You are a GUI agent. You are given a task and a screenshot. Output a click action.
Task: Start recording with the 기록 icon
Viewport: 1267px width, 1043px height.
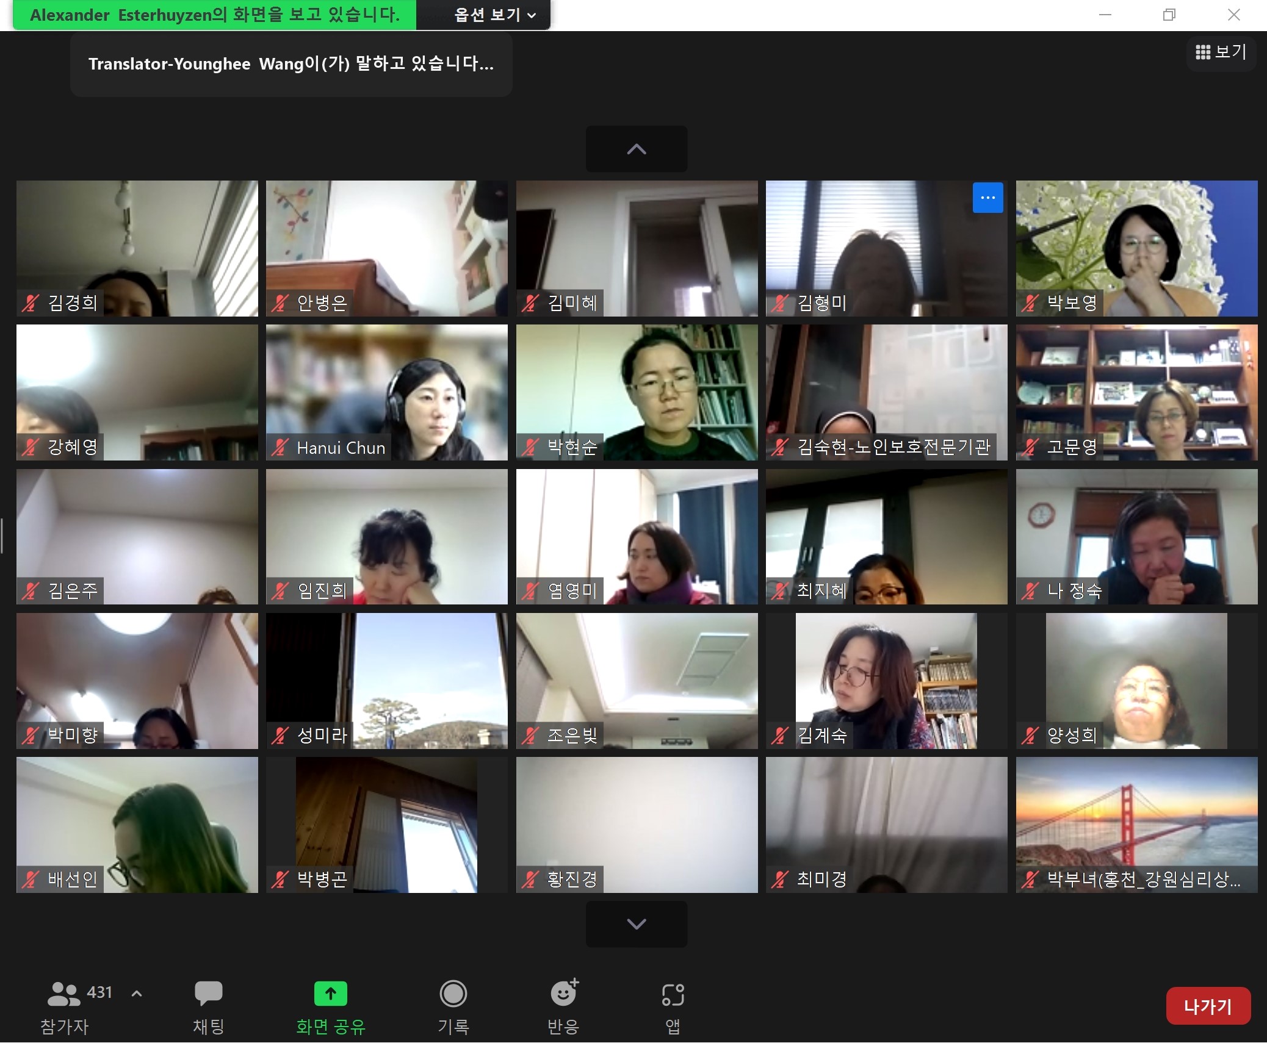[x=453, y=994]
